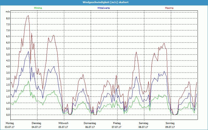Click the red Maxima peak above 8,0 on Montag

[28, 16]
